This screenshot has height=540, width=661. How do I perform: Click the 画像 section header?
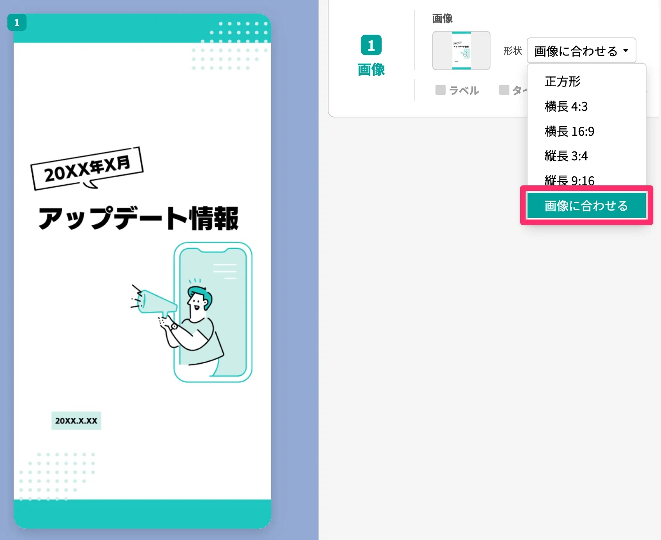tap(441, 18)
